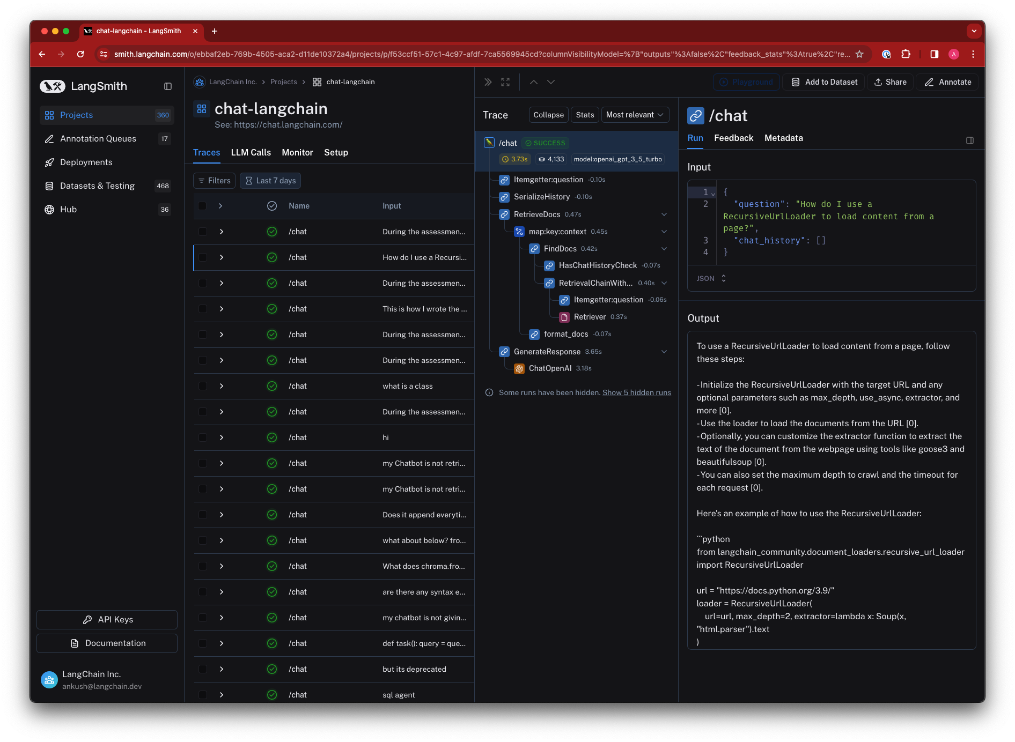Switch to the Monitor tab

pos(297,153)
